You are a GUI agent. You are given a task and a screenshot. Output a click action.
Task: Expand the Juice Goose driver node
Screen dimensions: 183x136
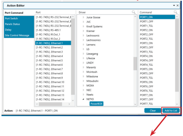(x=83, y=17)
